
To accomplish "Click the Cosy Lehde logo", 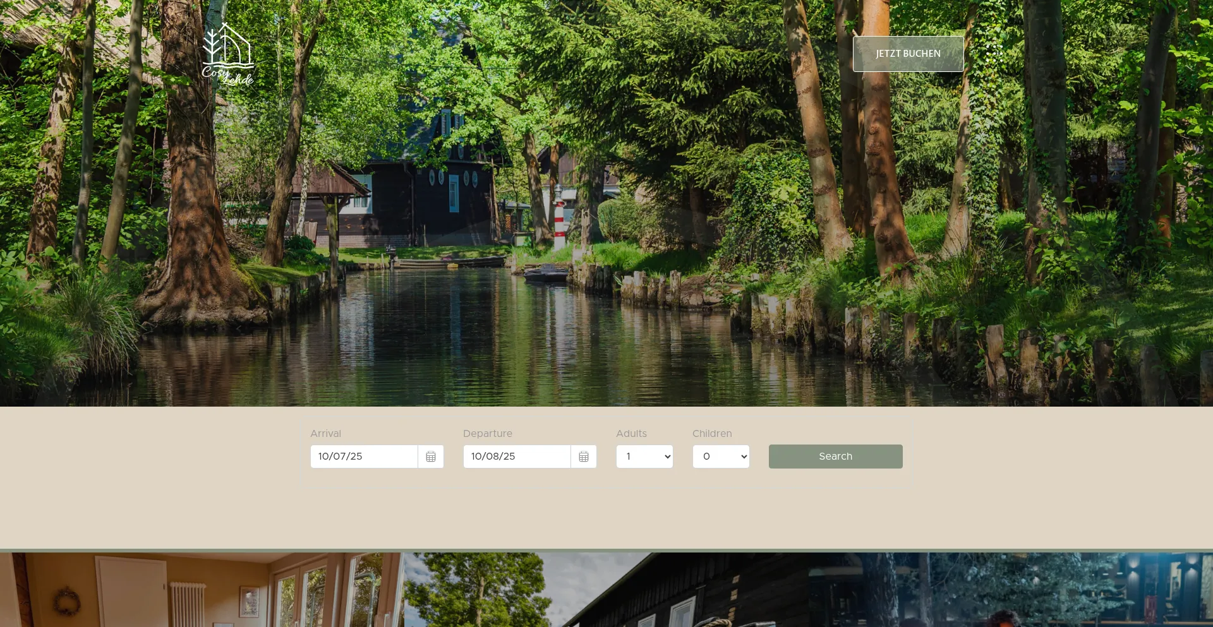I will tap(227, 54).
